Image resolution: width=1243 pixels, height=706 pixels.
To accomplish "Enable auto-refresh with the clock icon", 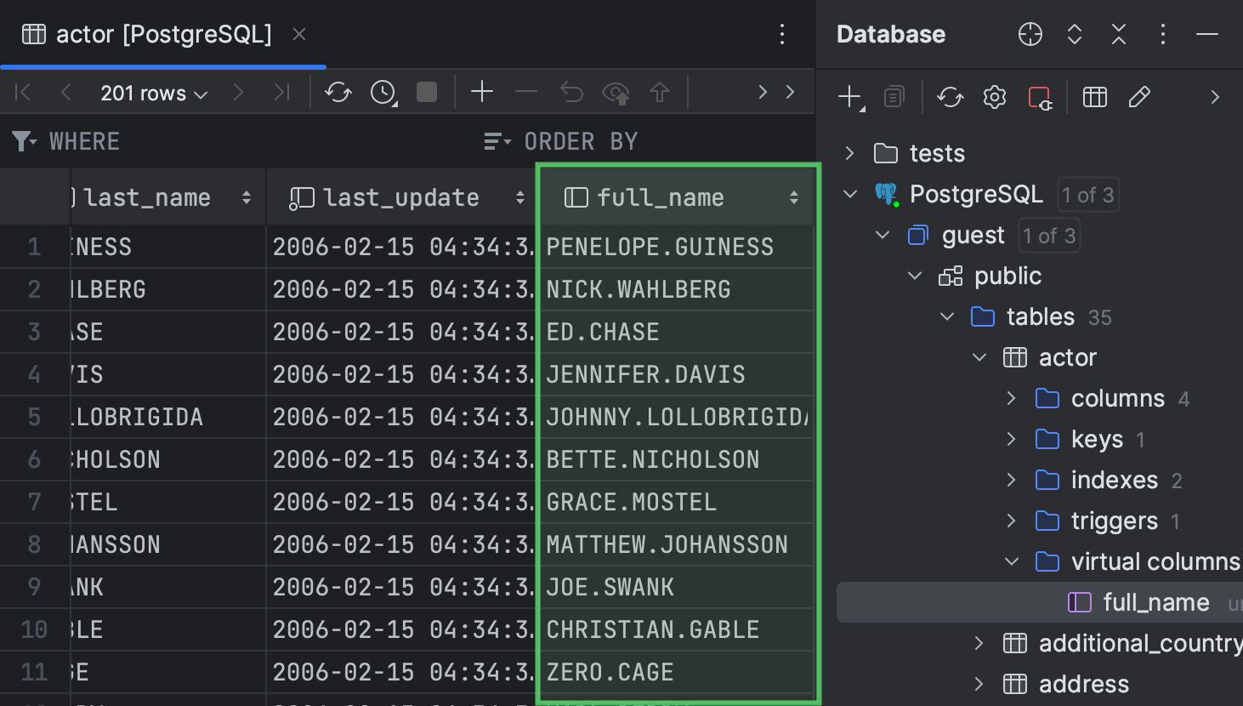I will point(382,93).
